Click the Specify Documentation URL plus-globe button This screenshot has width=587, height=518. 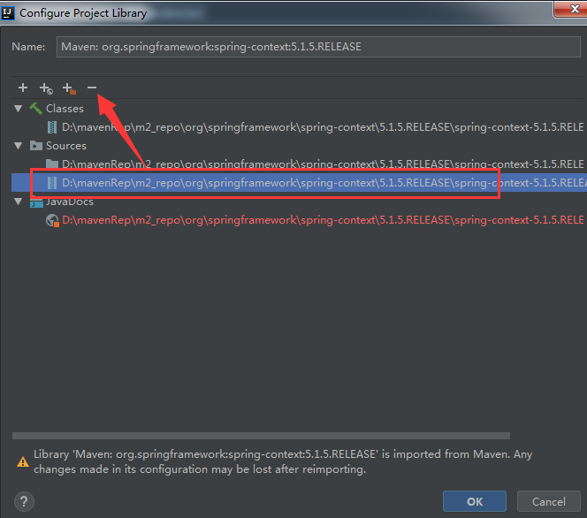click(x=46, y=88)
